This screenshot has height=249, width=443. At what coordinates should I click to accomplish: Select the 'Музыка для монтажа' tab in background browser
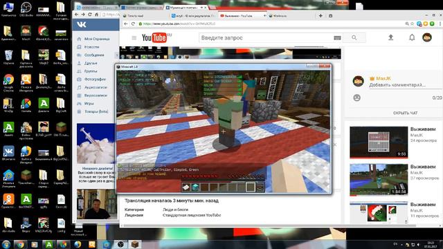(x=186, y=8)
